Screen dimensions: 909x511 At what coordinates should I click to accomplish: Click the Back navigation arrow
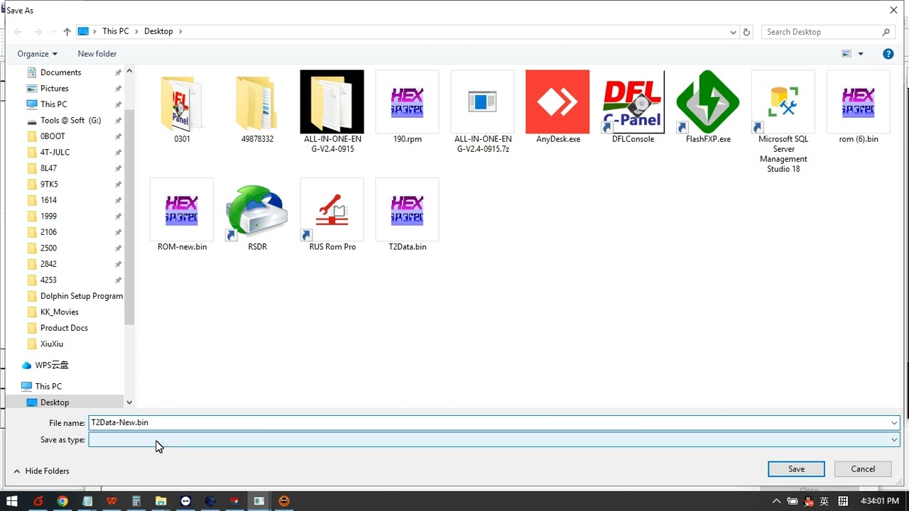[x=18, y=32]
